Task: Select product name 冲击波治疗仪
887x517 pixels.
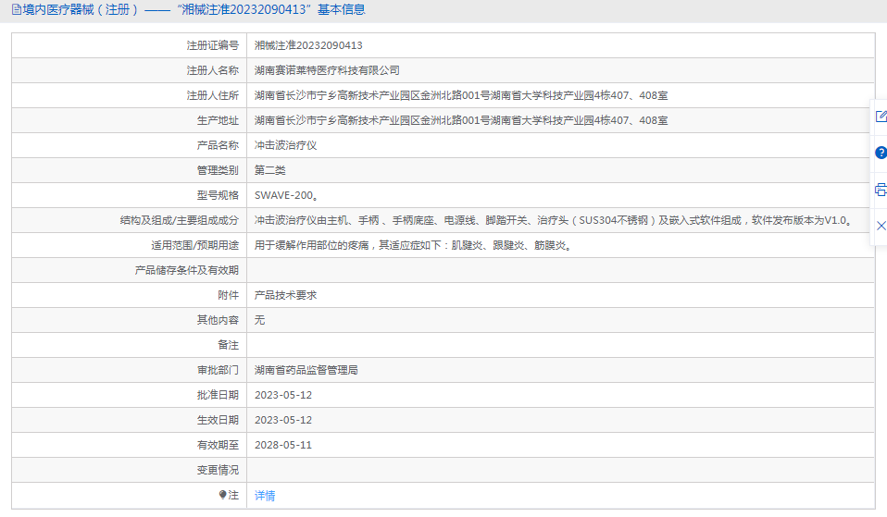Action: pyautogui.click(x=286, y=145)
